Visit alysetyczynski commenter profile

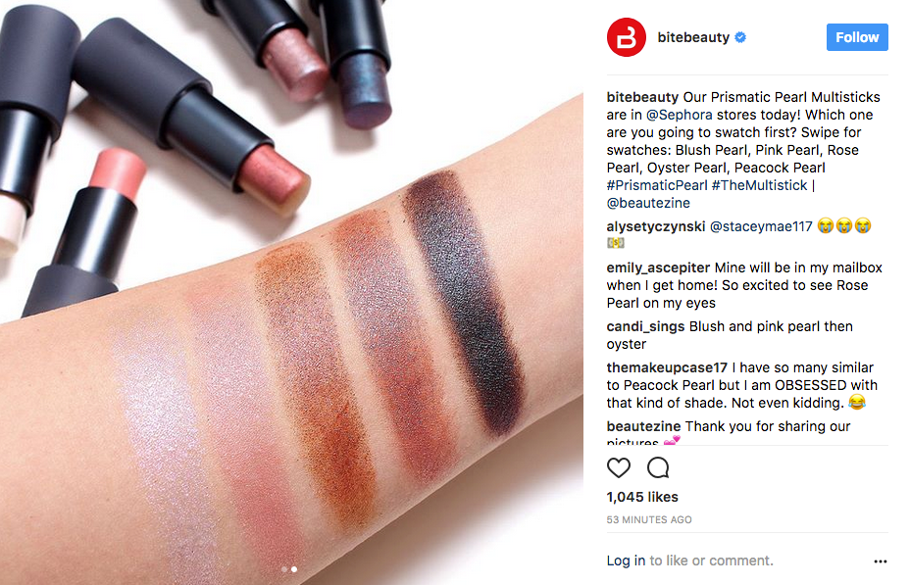coord(656,226)
